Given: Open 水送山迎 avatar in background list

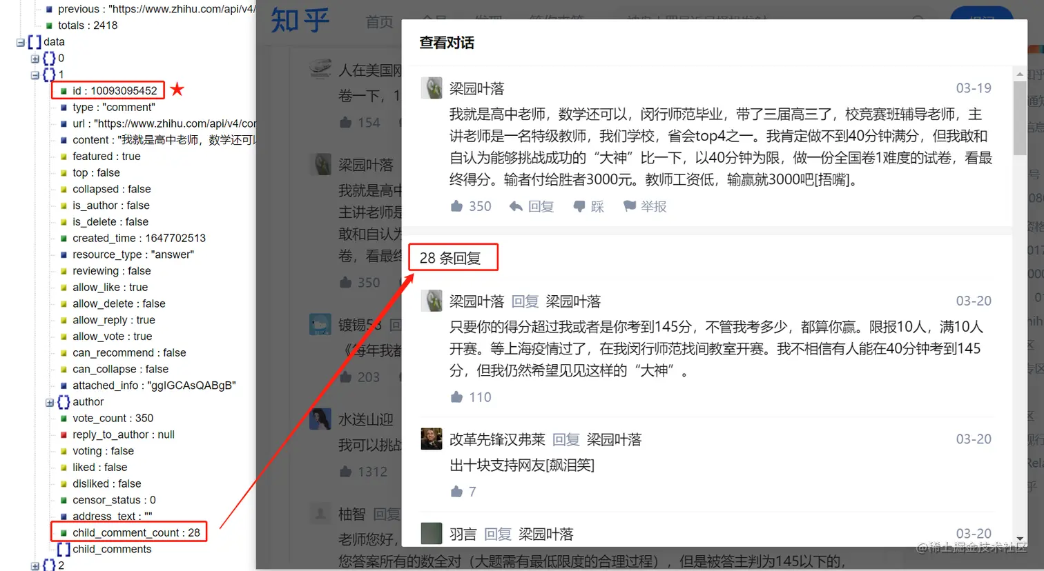Looking at the screenshot, I should pos(320,419).
